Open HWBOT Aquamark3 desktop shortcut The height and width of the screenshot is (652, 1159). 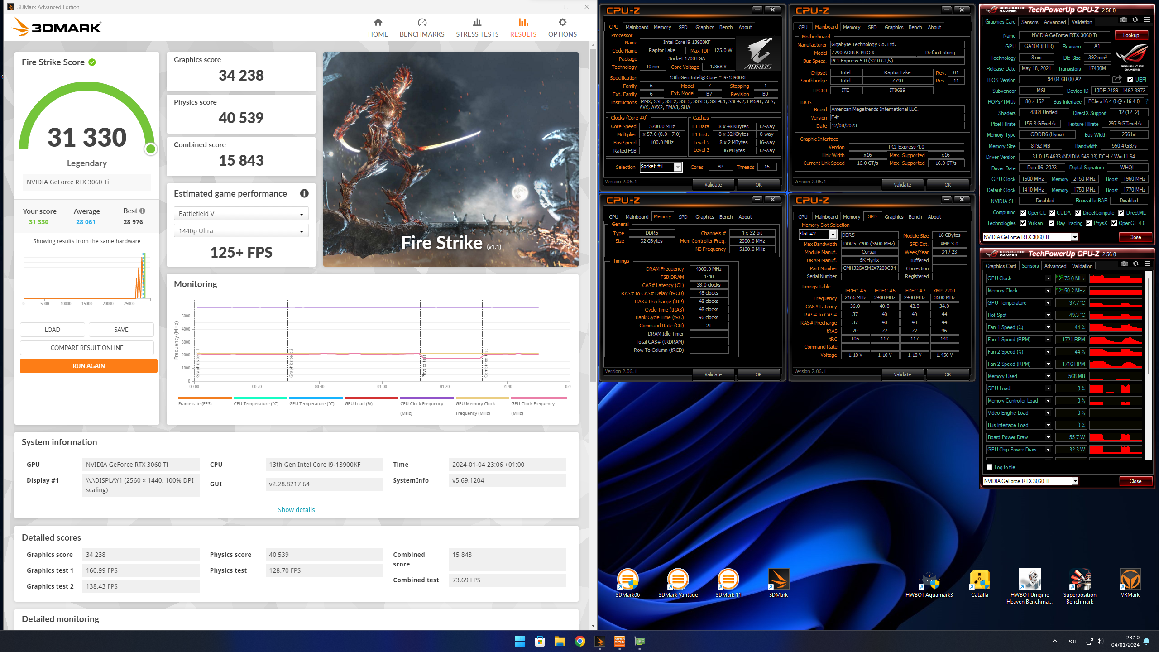point(929,583)
